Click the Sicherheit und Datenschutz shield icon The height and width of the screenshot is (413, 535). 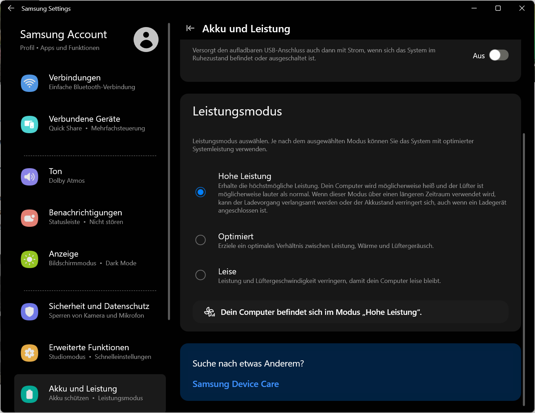coord(29,312)
